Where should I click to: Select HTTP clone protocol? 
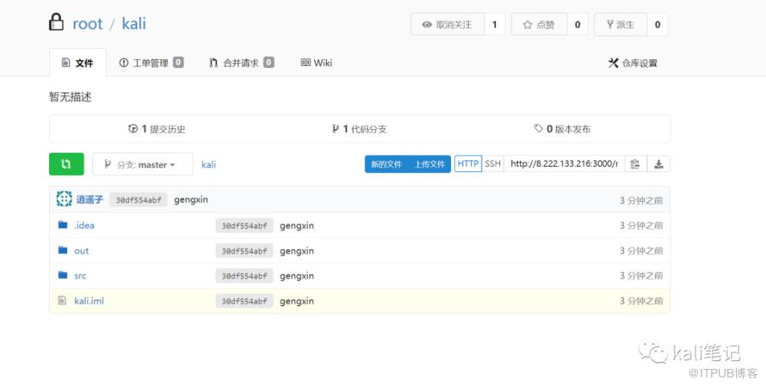468,163
